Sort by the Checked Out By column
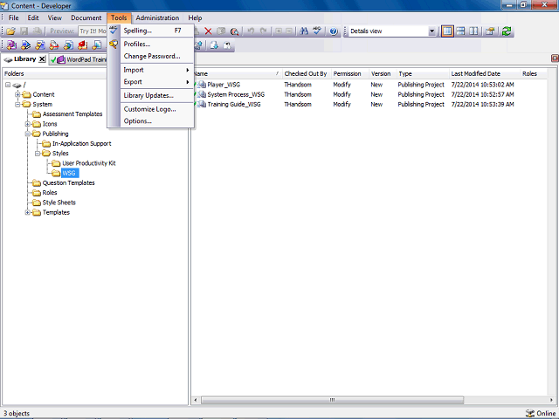Screen dimensions: 559x419 coord(306,73)
